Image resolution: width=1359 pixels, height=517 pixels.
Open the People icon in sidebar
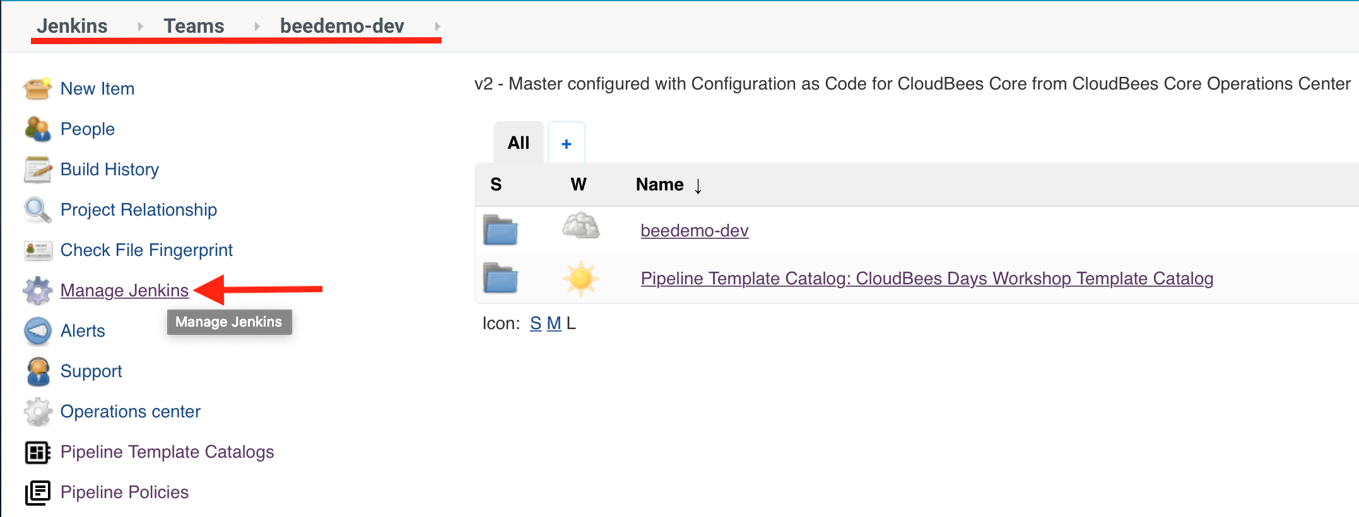point(37,129)
